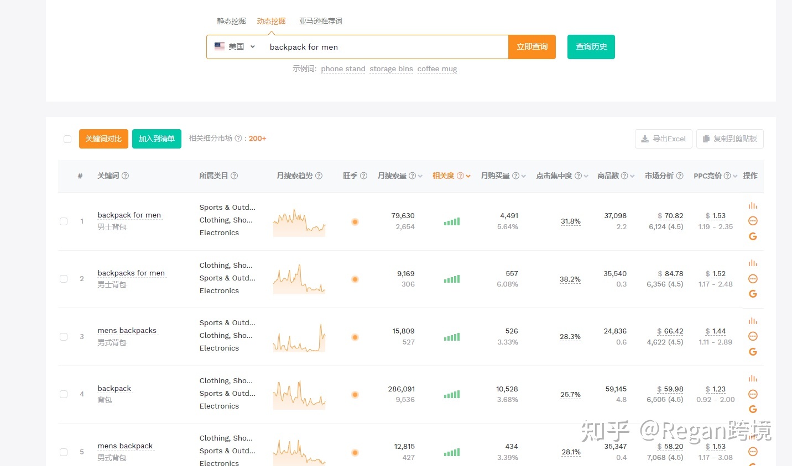This screenshot has width=792, height=466.
Task: Click market price $ 70.82
Action: tap(670, 216)
